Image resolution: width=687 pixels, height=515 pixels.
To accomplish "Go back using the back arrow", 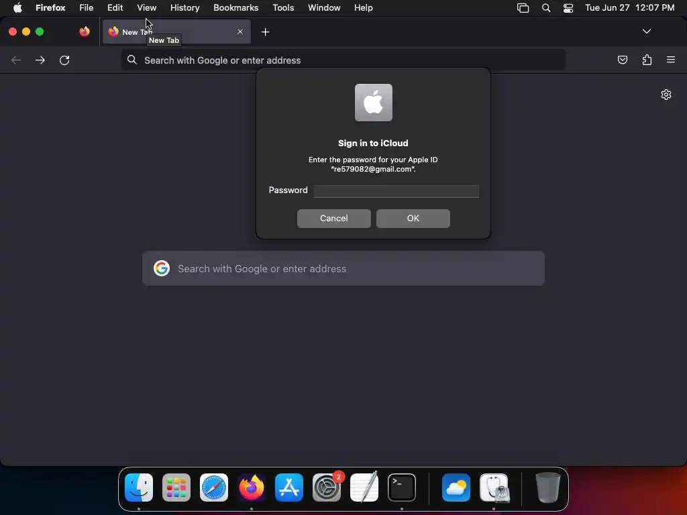I will point(16,60).
